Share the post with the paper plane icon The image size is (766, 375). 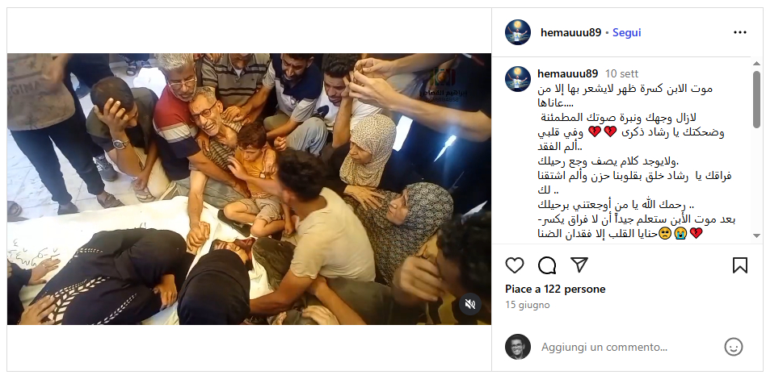[x=579, y=265]
